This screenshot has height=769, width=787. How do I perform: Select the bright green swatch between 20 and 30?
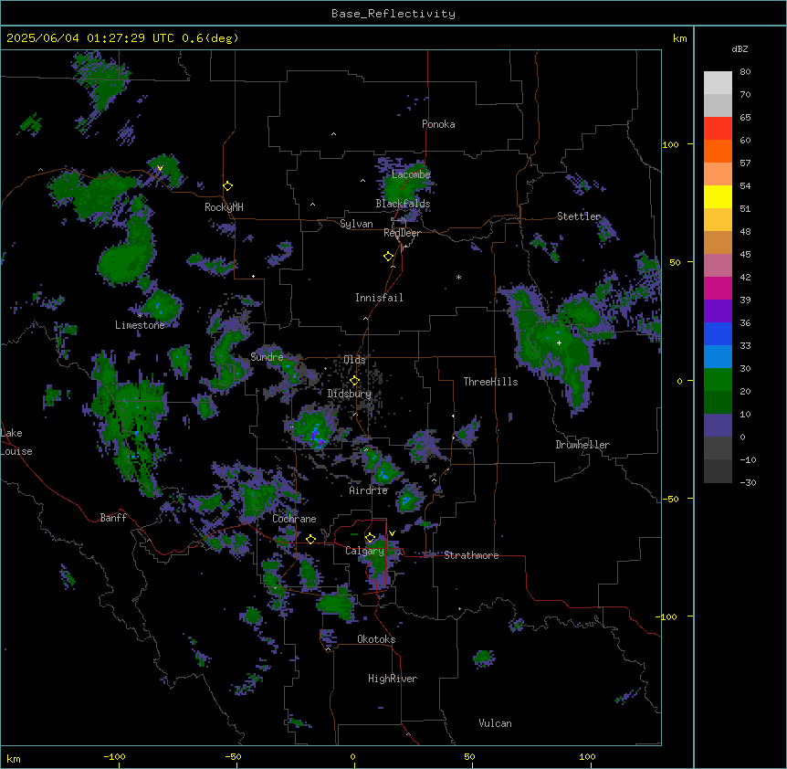(718, 380)
